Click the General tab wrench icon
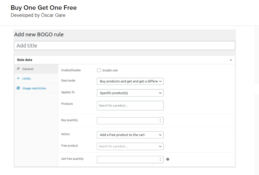This screenshot has width=259, height=175. pyautogui.click(x=18, y=69)
